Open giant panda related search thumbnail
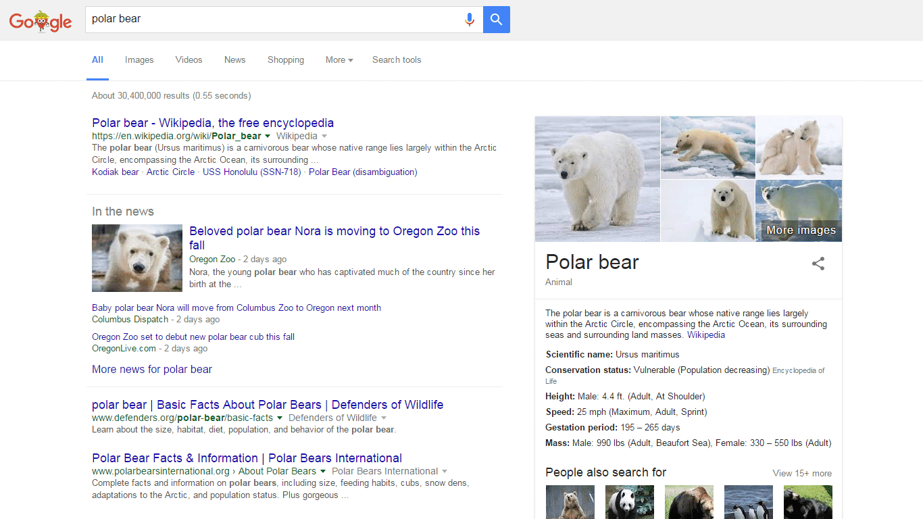Viewport: 923px width, 519px height. pyautogui.click(x=630, y=502)
